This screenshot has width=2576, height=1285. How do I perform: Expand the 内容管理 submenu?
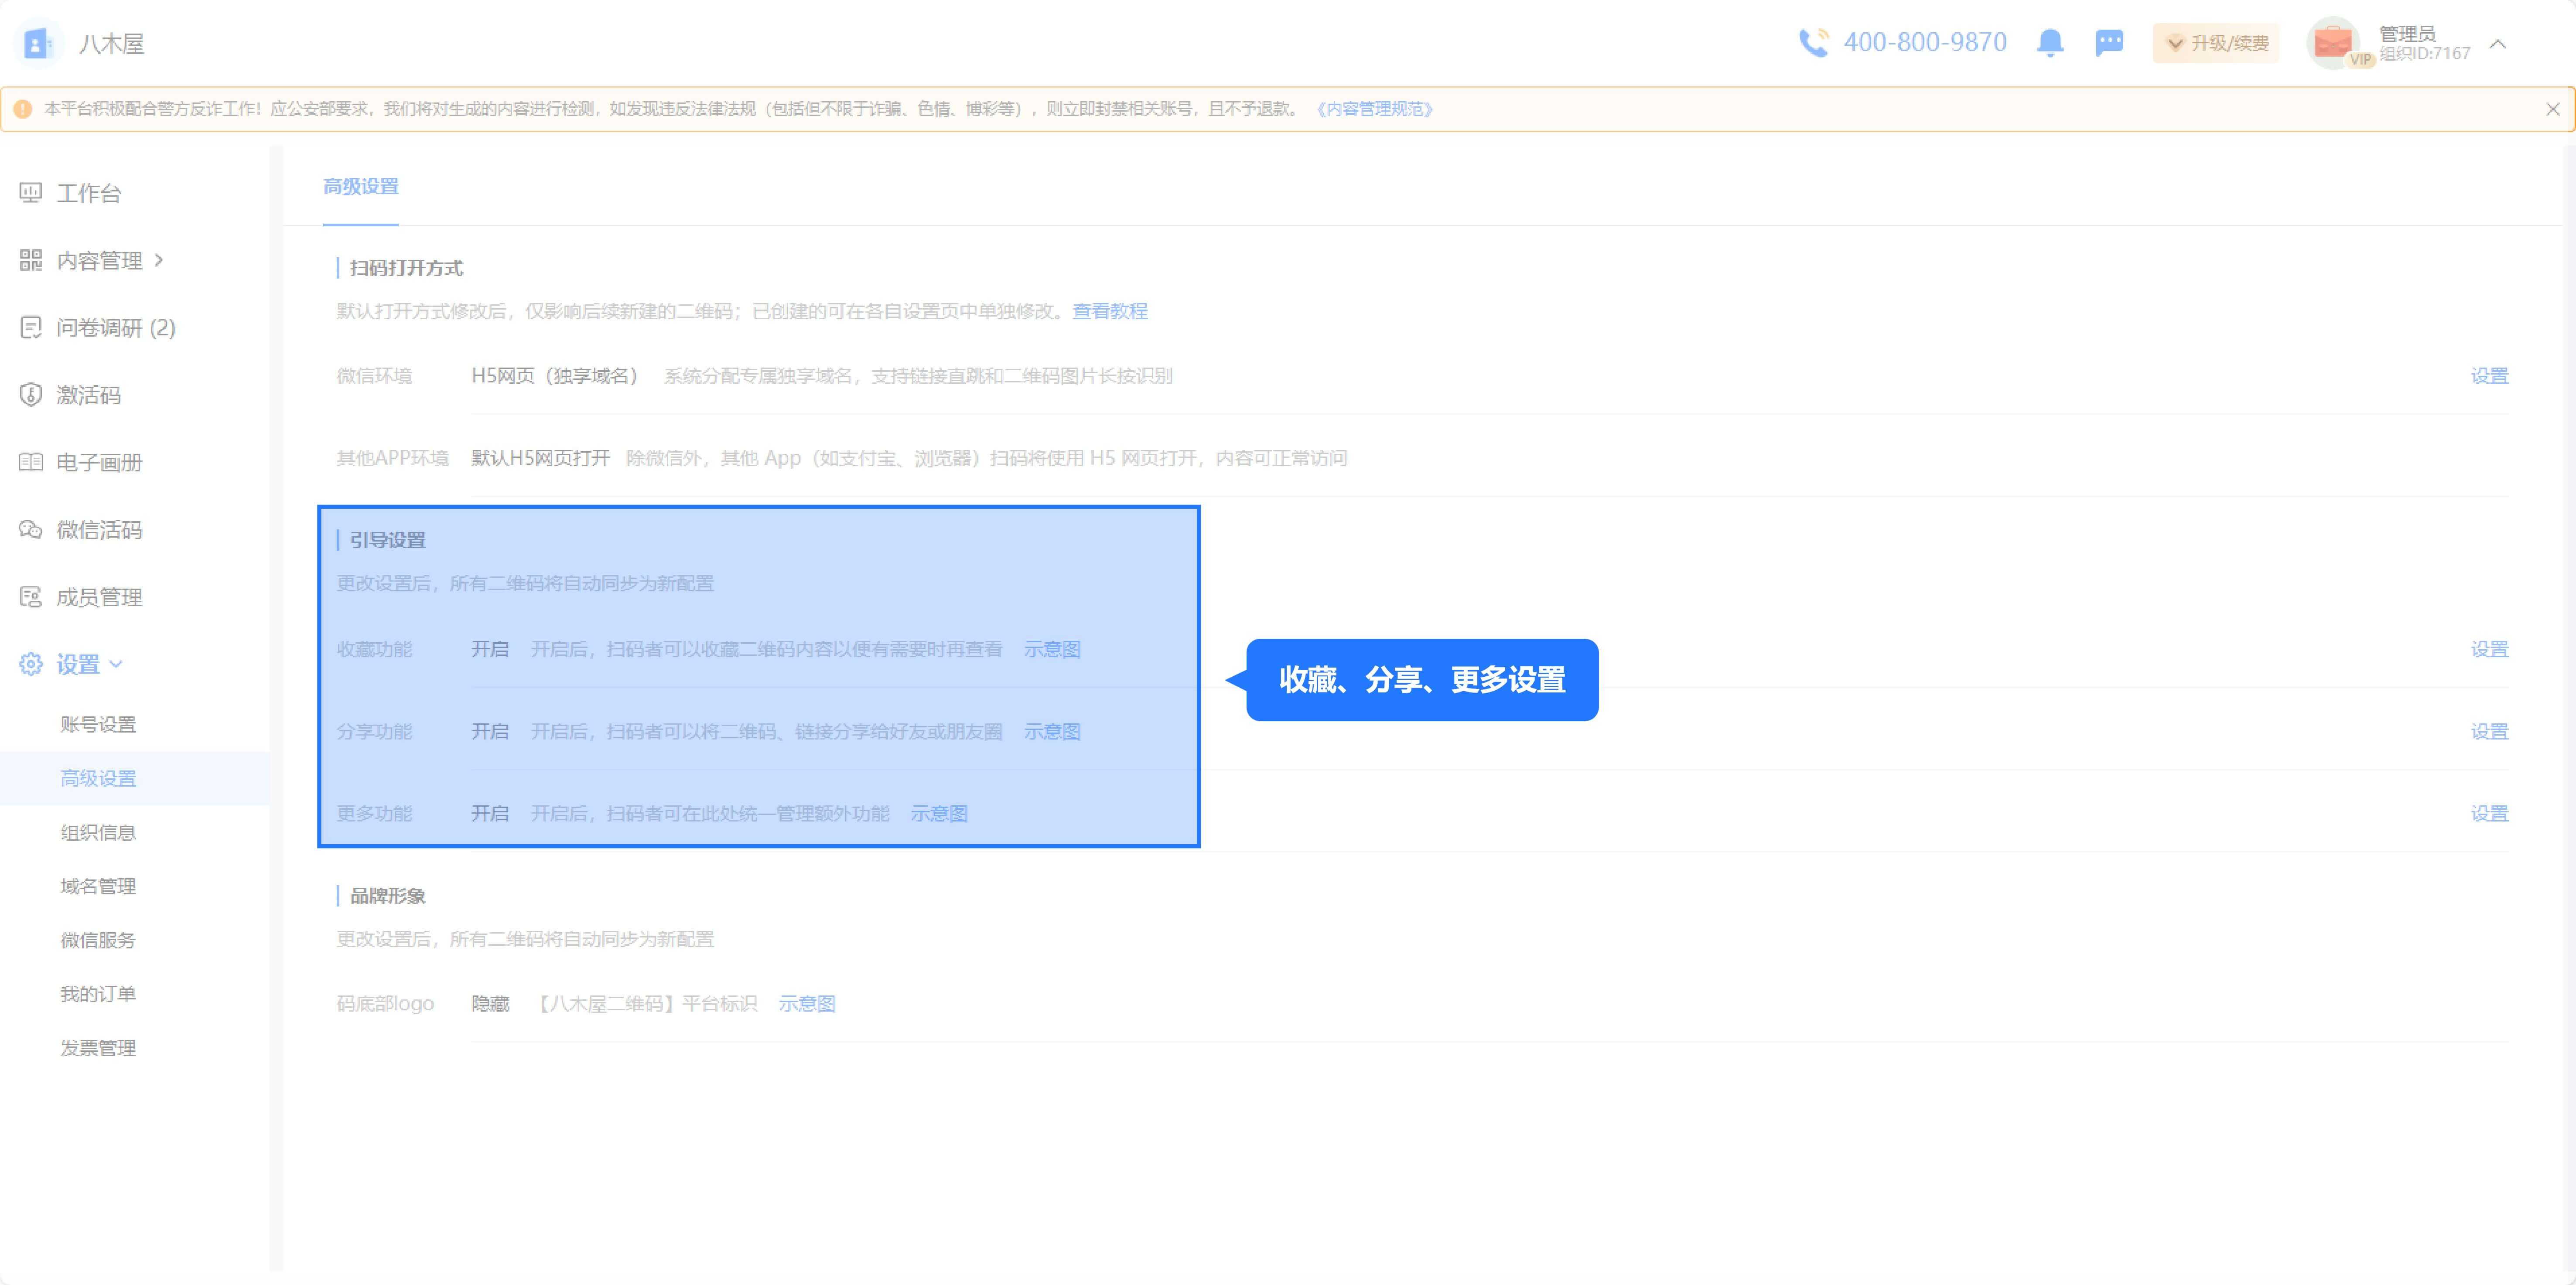(x=100, y=260)
